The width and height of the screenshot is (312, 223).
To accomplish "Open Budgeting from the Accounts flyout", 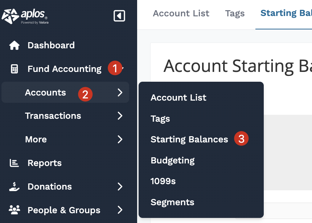I will [x=173, y=161].
